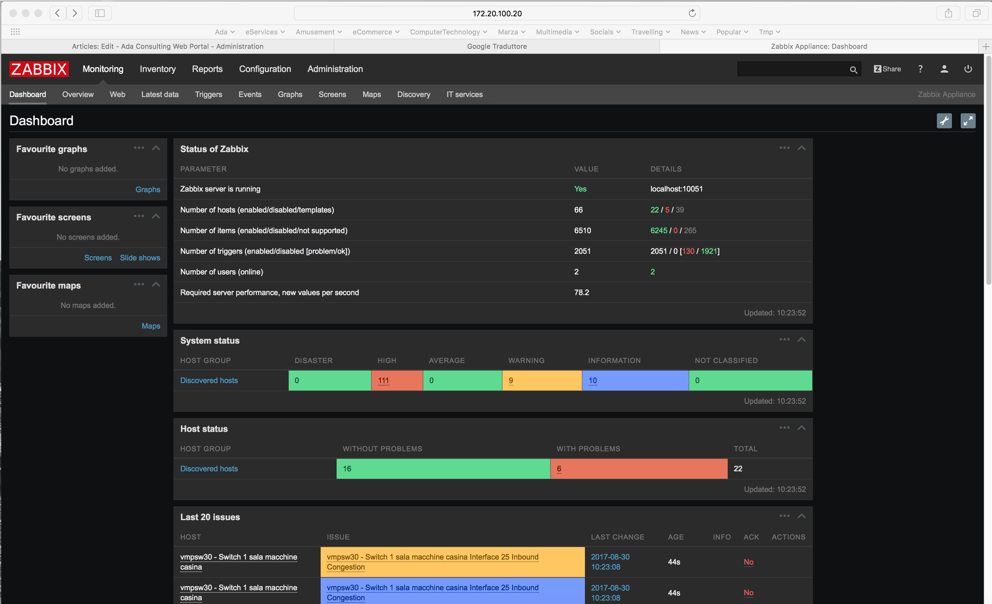Screen dimensions: 992x604
Task: Show all tabs overview icon
Action: point(976,13)
